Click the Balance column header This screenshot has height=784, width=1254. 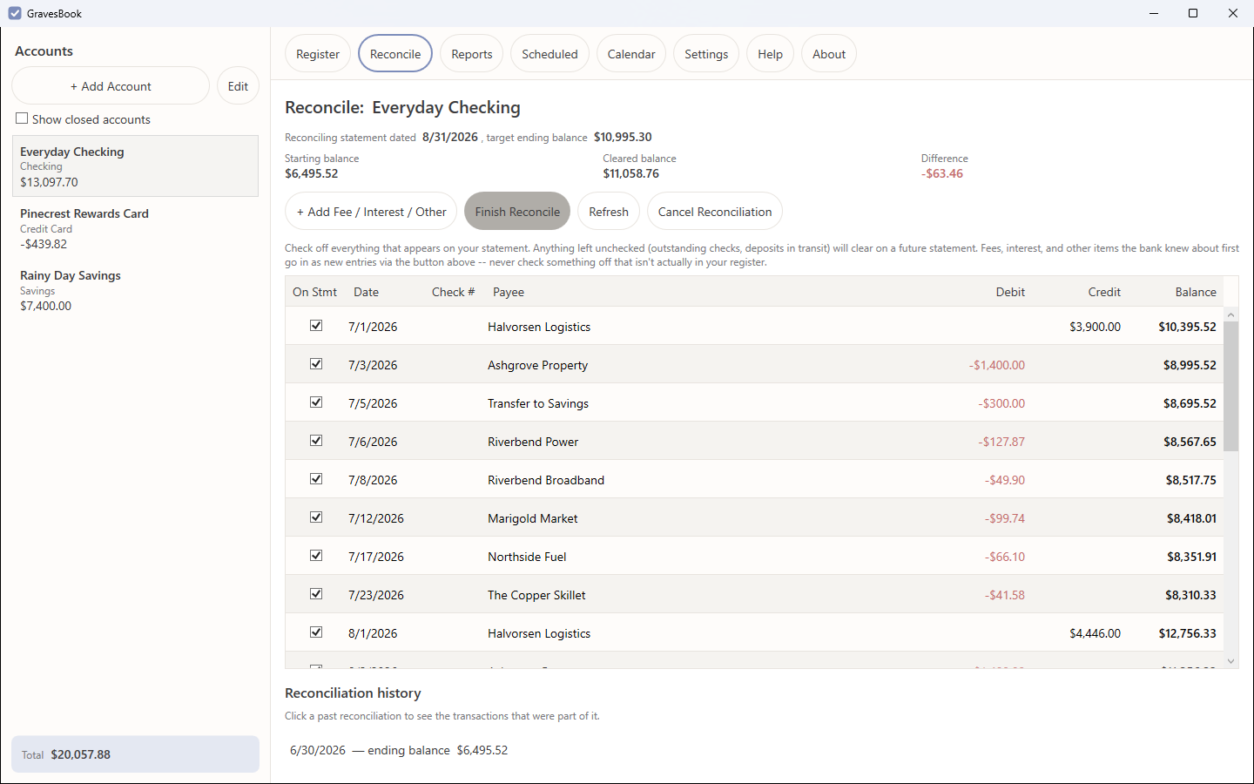coord(1196,292)
